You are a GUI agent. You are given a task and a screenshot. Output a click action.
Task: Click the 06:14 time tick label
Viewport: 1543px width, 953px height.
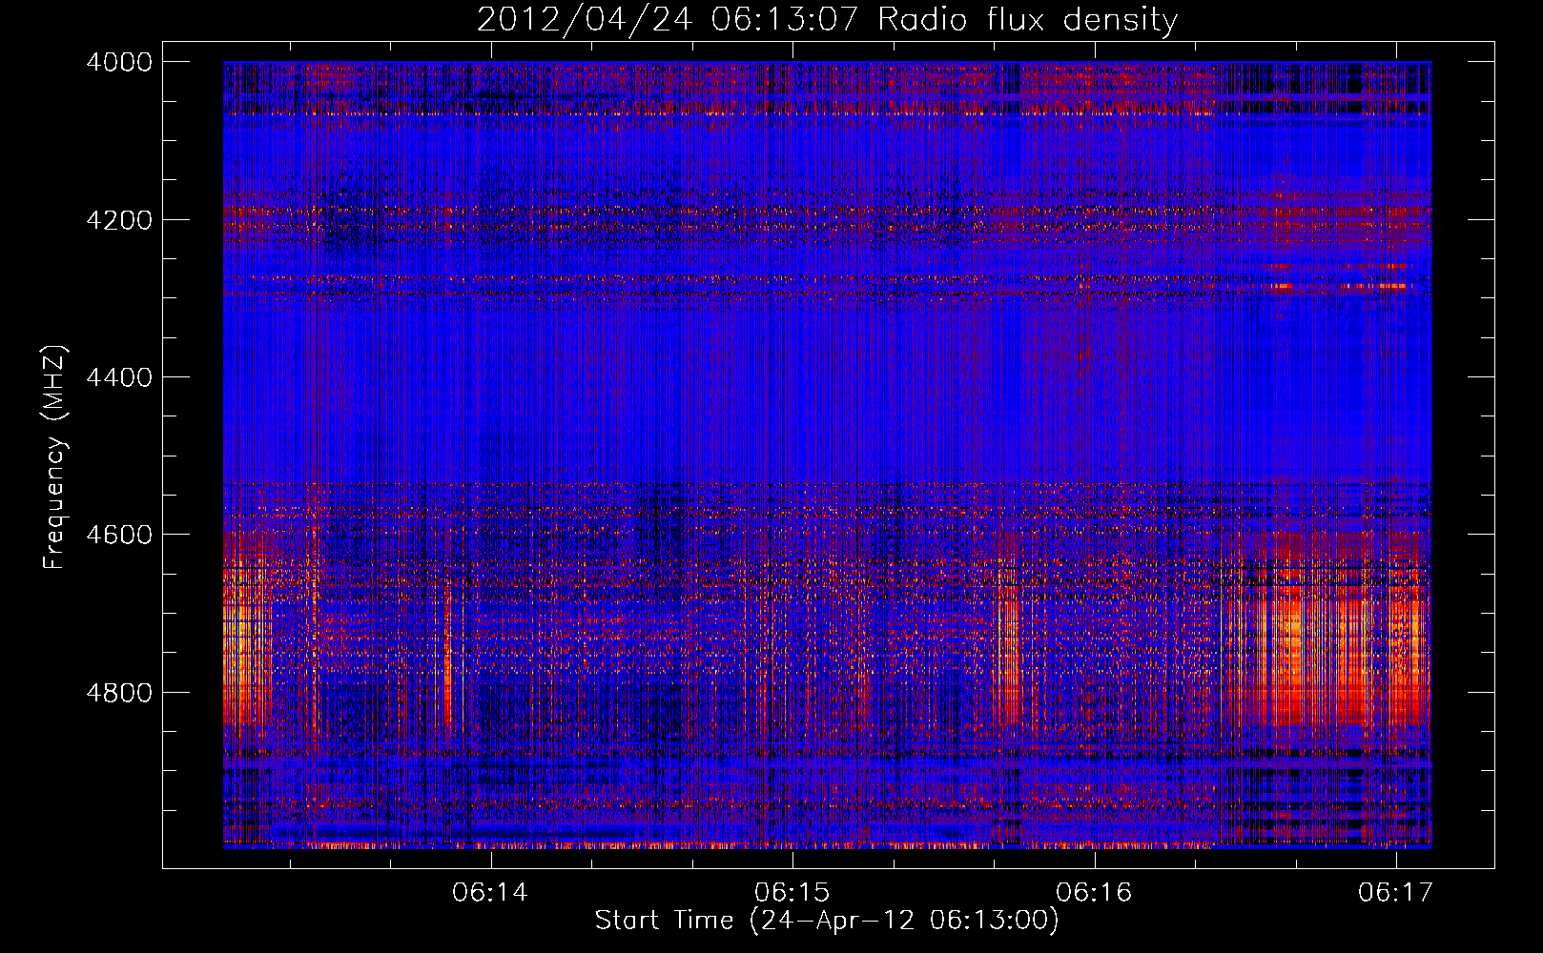click(490, 892)
